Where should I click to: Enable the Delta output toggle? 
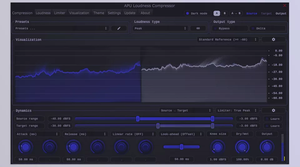[267, 28]
